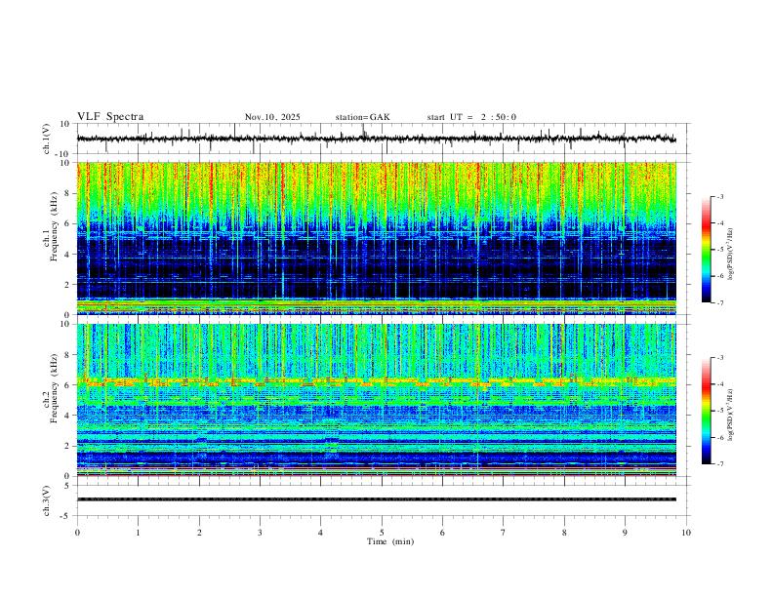The image size is (773, 597).
Task: Click the 'VLF Spectra' title text
Action: coord(110,117)
